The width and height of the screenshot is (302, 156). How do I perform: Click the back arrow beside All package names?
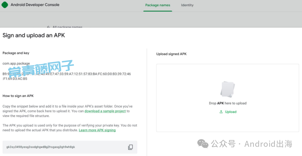coord(49,27)
